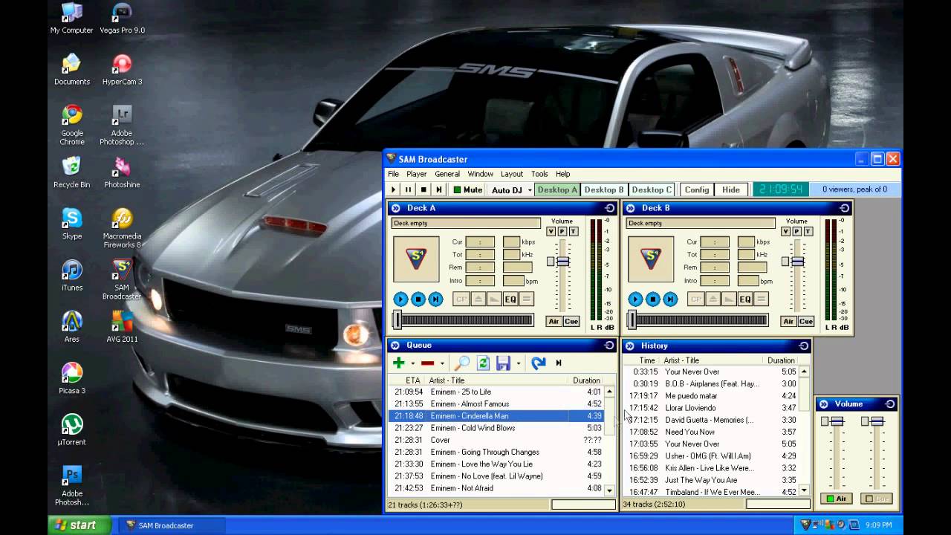Click the main toolbar play button

coord(394,190)
